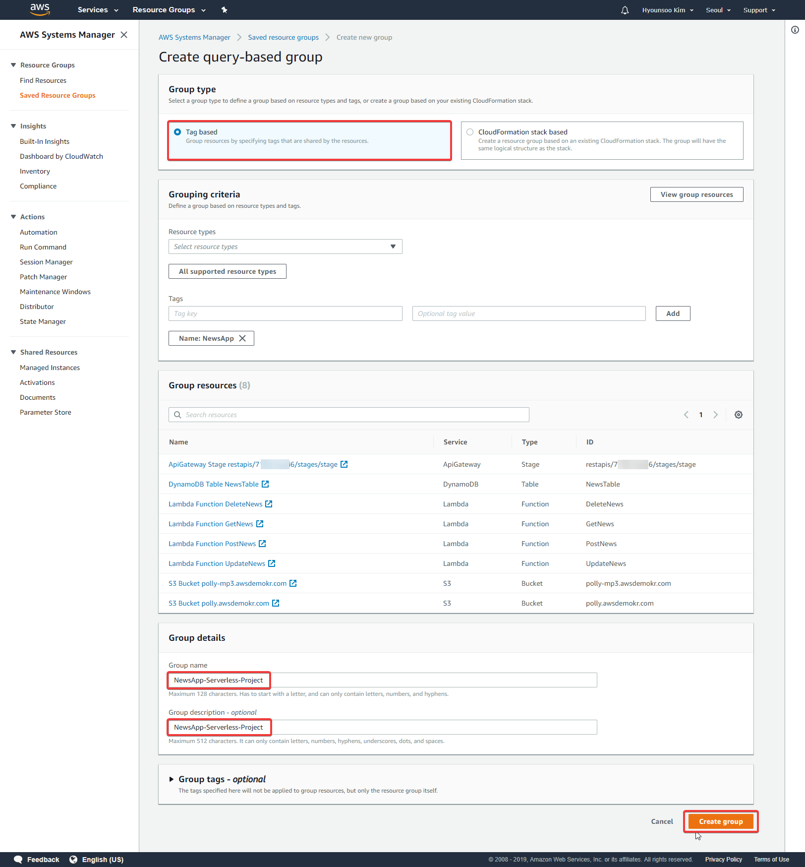This screenshot has height=867, width=805.
Task: Open Lambda GetNews external link icon
Action: pos(260,524)
